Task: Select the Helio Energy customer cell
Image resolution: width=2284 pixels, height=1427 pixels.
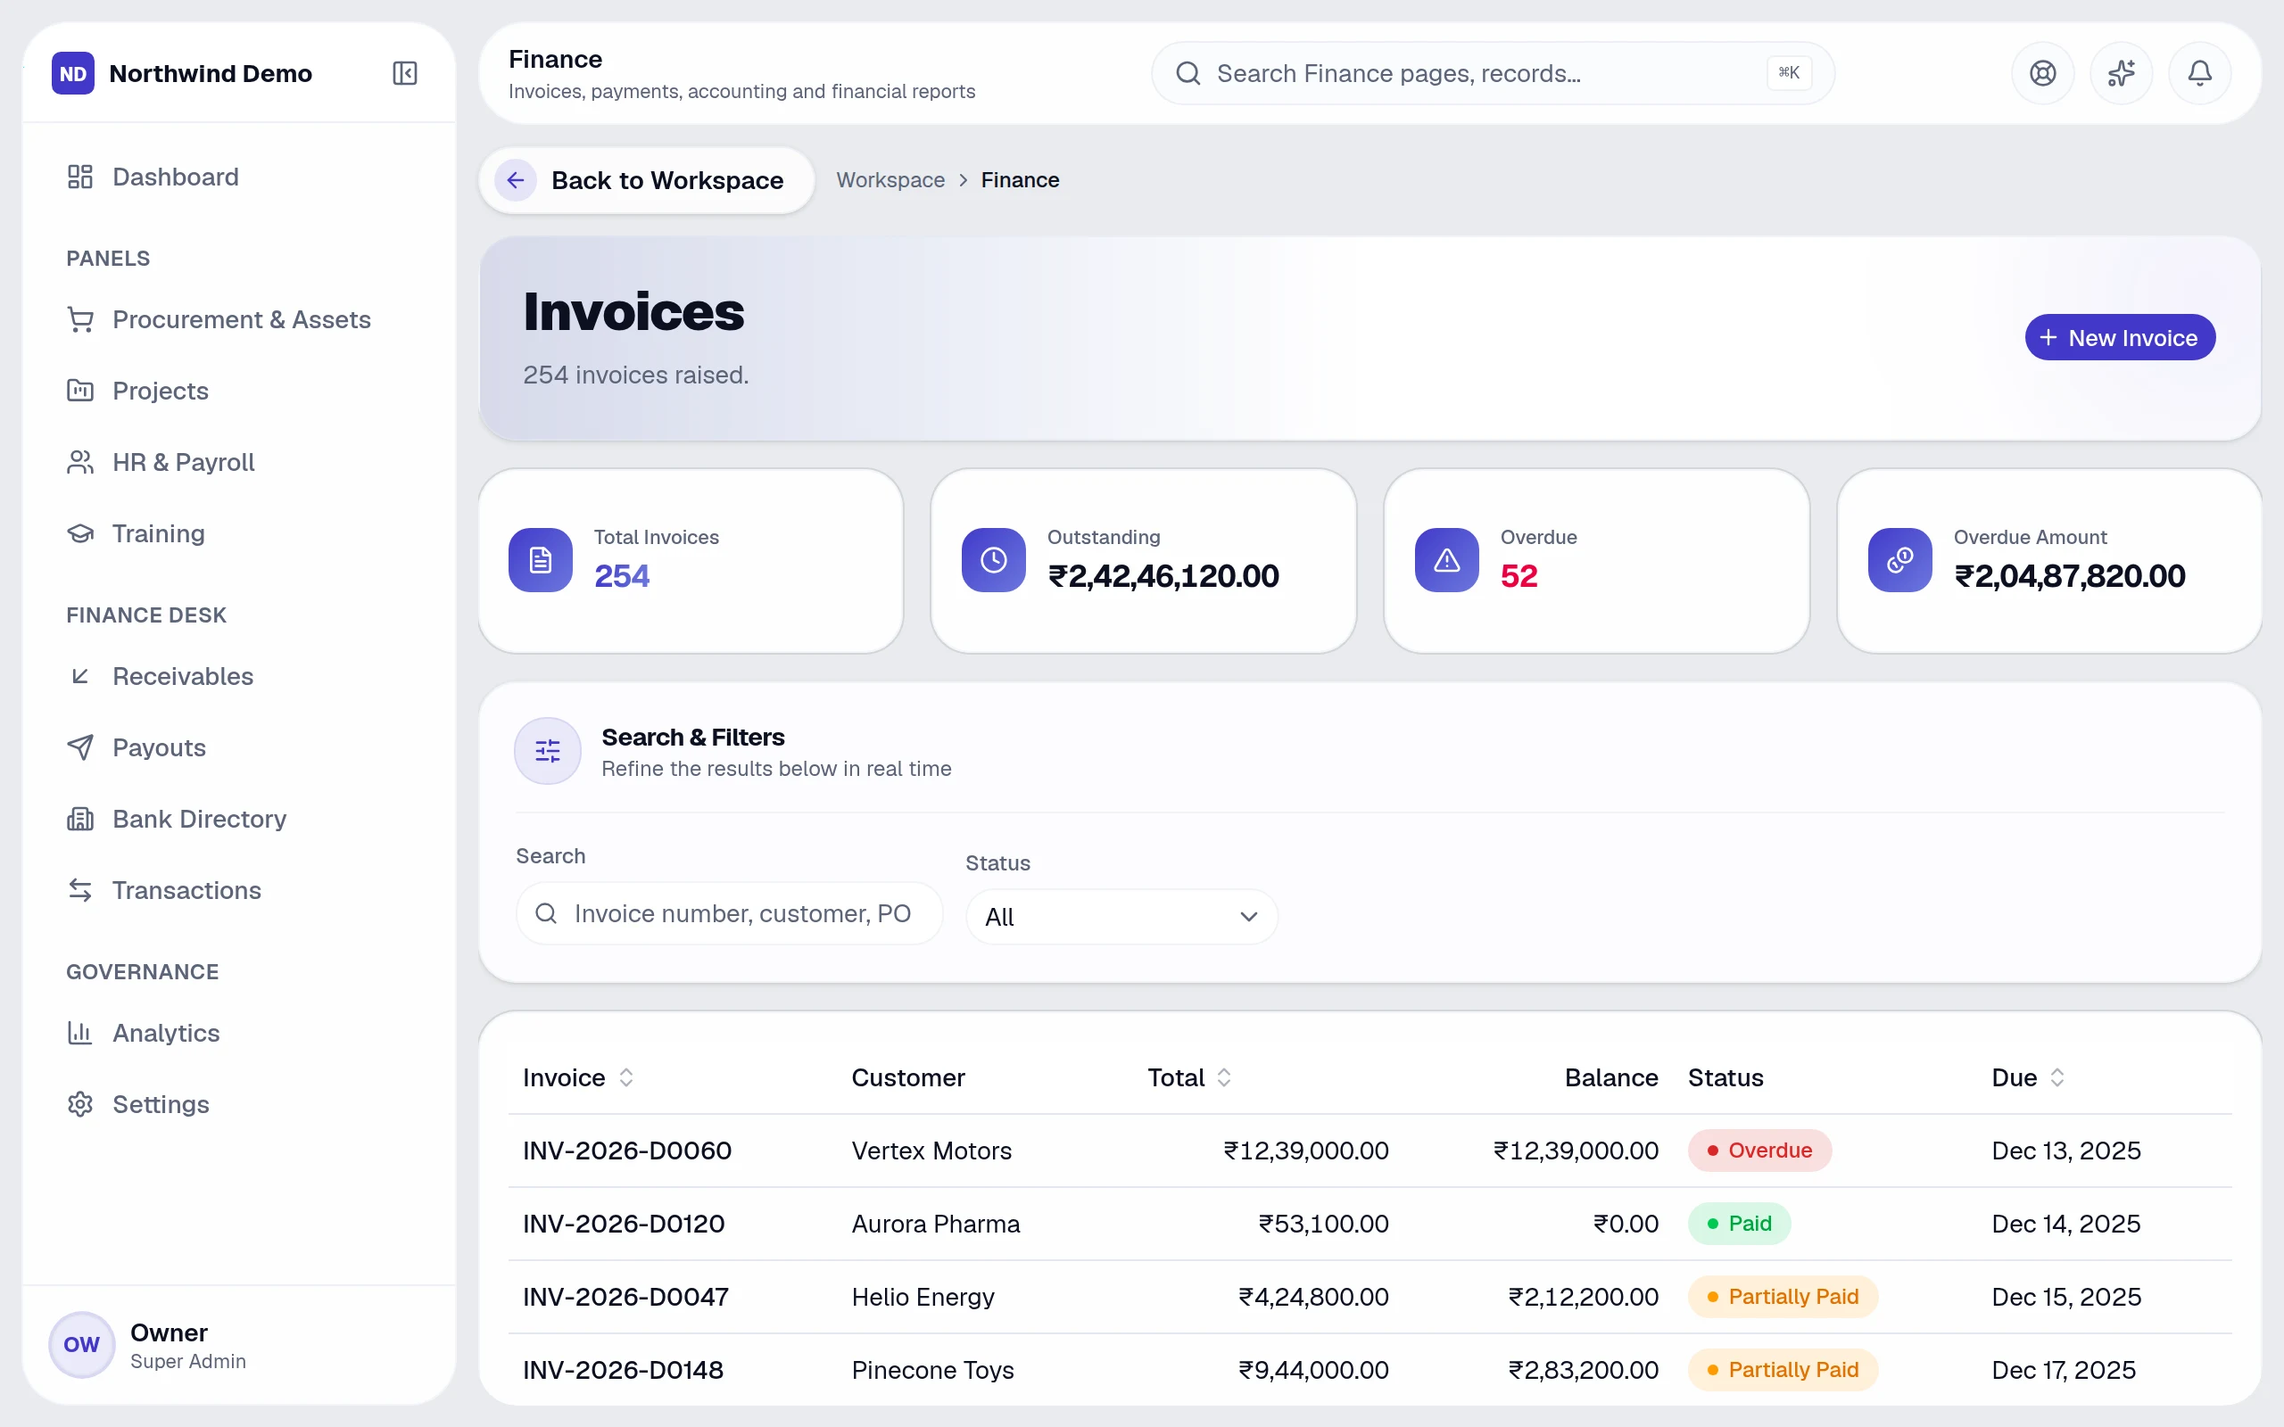Action: pyautogui.click(x=923, y=1297)
